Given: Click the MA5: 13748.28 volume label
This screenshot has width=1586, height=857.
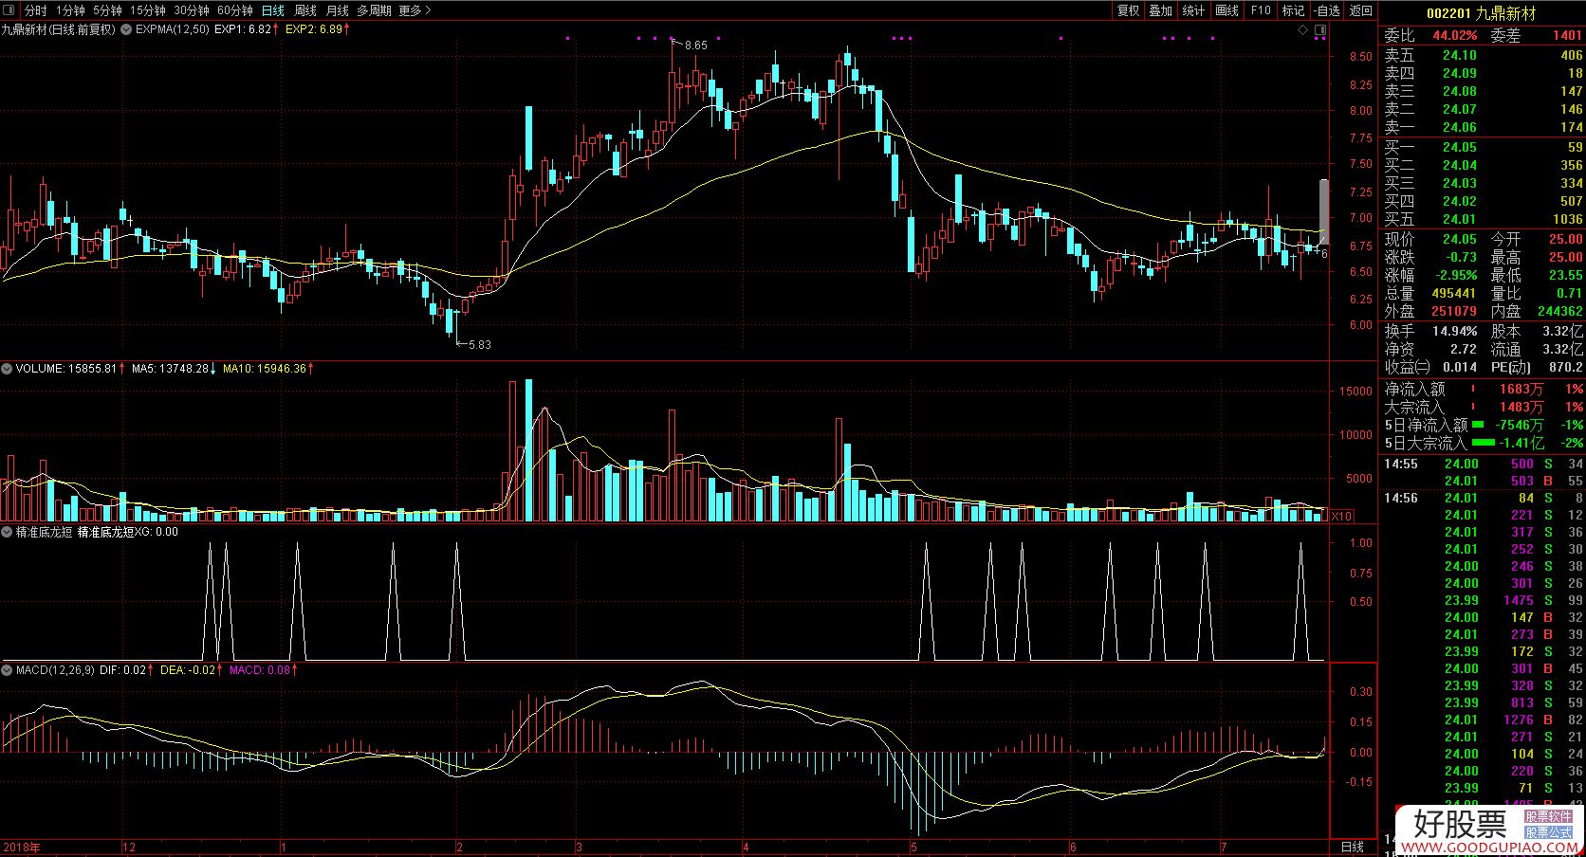Looking at the screenshot, I should coord(174,368).
